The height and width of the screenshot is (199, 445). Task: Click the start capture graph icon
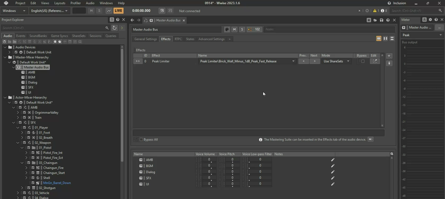109,11
